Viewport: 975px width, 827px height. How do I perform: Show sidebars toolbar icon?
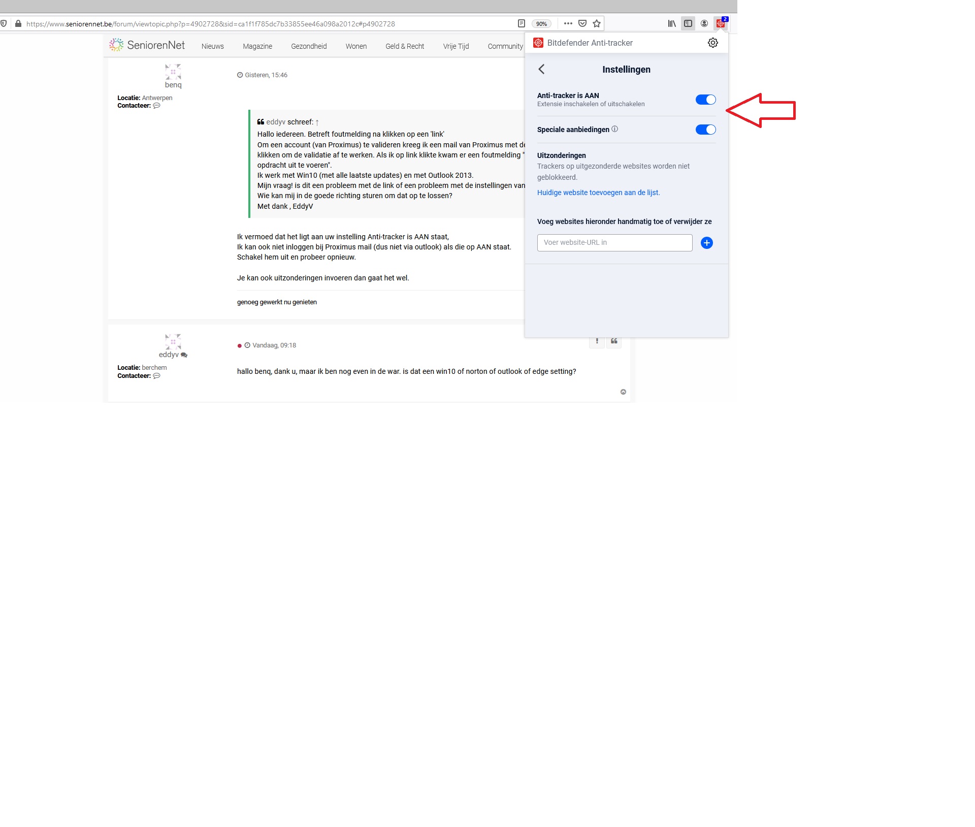tap(688, 24)
